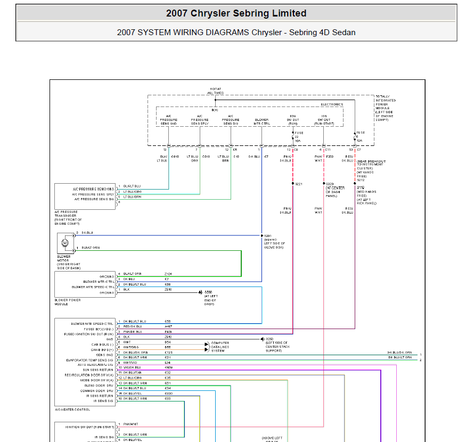Image resolution: width=466 pixels, height=442 pixels.
Task: Click 'BLOWER MTR SPEED CTRL' in the blower power module
Action: click(x=93, y=287)
